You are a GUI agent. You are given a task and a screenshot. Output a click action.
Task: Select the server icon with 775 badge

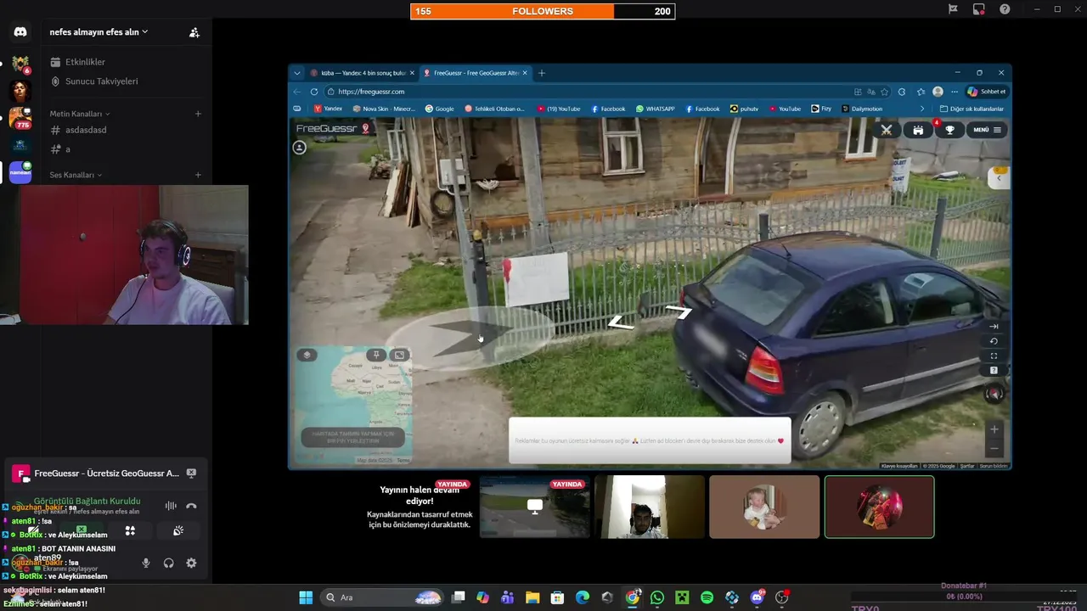point(20,118)
